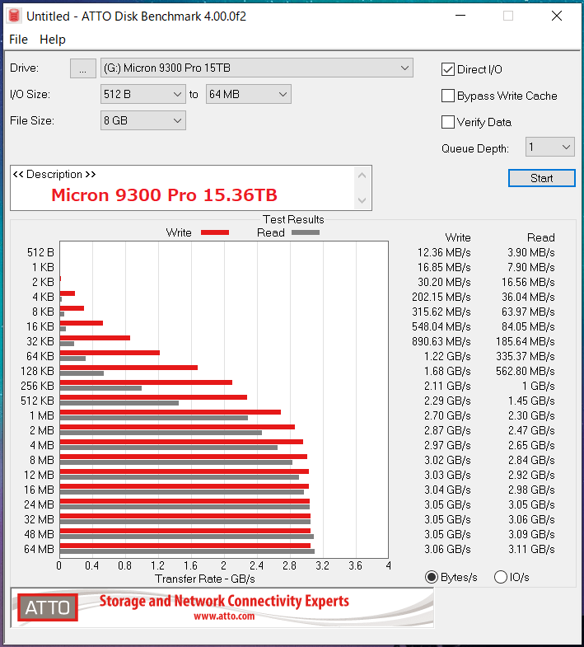Click the Write column header in results
The image size is (584, 647).
[x=458, y=237]
